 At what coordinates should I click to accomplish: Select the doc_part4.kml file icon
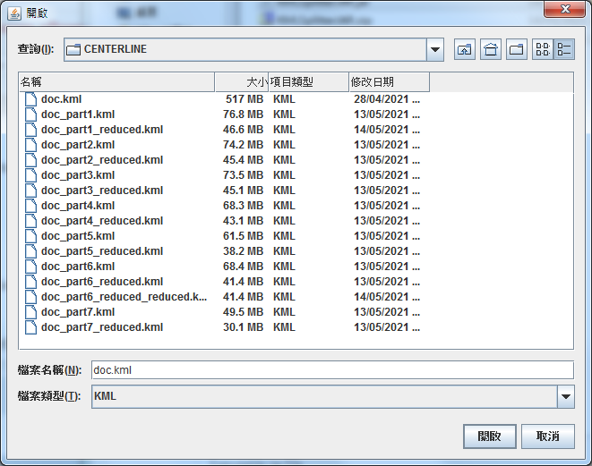point(31,206)
